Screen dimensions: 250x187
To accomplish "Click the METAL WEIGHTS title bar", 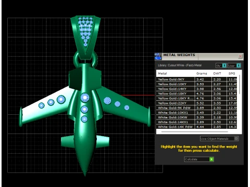I will (x=199, y=56).
